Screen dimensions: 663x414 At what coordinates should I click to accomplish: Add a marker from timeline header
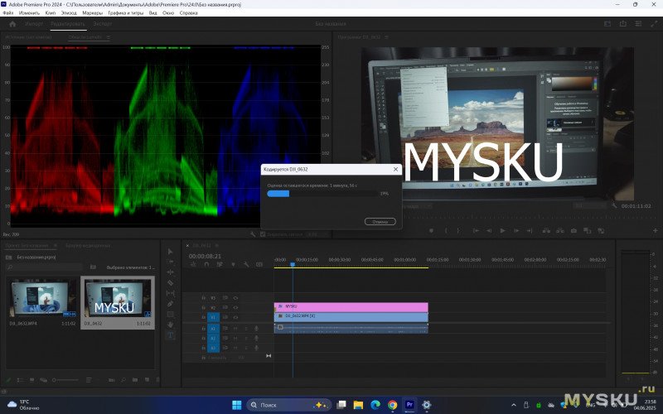click(233, 264)
